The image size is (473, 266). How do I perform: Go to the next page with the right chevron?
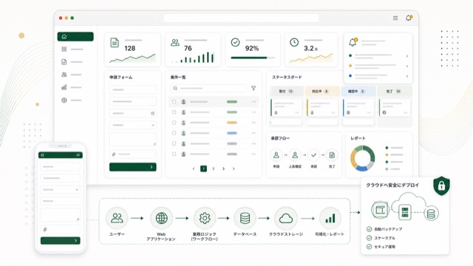234,168
